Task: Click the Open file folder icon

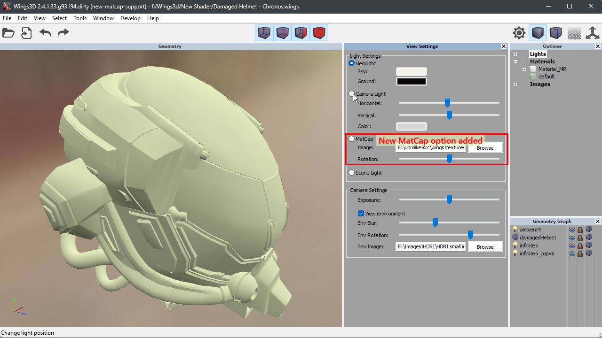Action: [x=8, y=33]
